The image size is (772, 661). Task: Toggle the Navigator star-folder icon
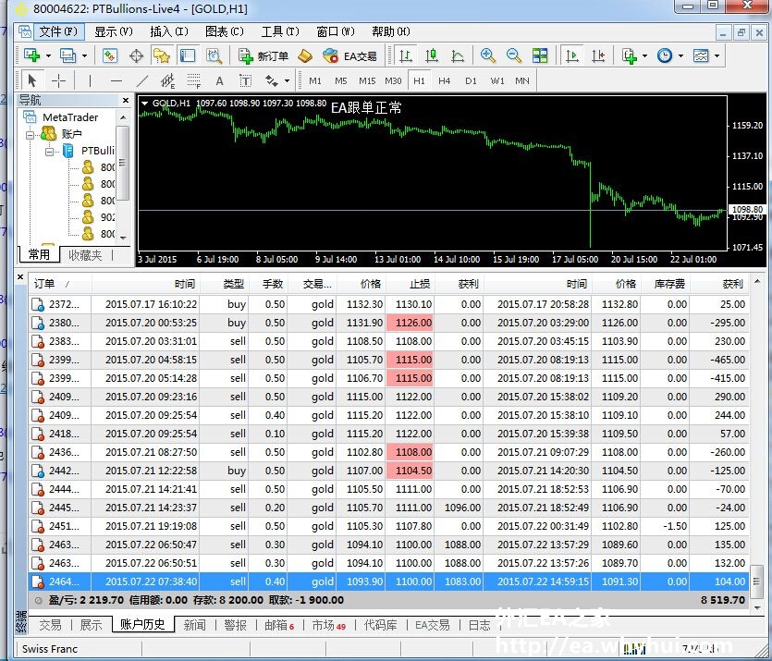162,55
